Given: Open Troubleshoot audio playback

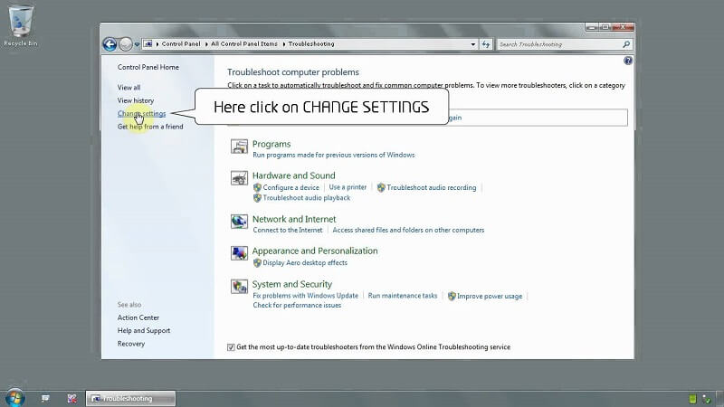Looking at the screenshot, I should pyautogui.click(x=307, y=197).
